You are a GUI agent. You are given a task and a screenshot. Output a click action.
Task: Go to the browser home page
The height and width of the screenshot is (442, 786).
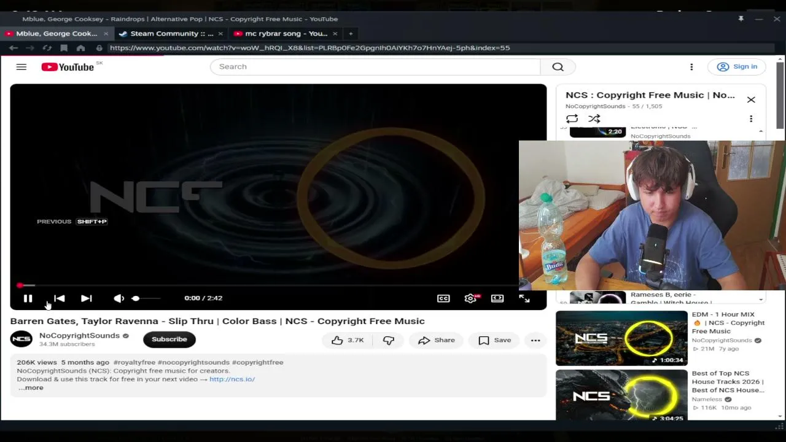click(x=80, y=48)
